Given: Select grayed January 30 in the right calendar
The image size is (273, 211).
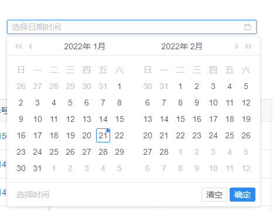Looking at the screenshot, I should [148, 86].
